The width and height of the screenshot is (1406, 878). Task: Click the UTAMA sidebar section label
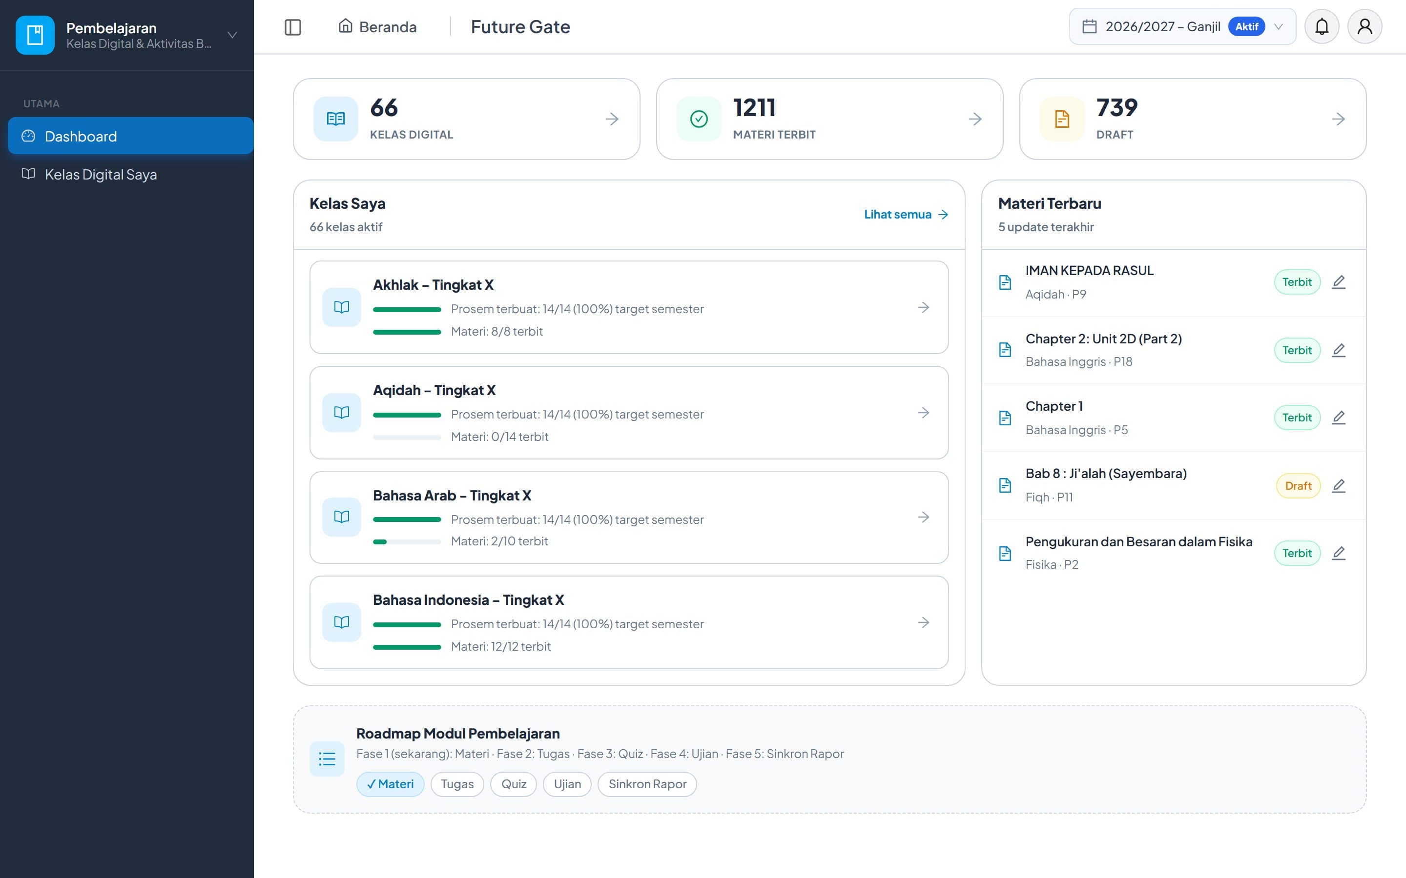(41, 103)
